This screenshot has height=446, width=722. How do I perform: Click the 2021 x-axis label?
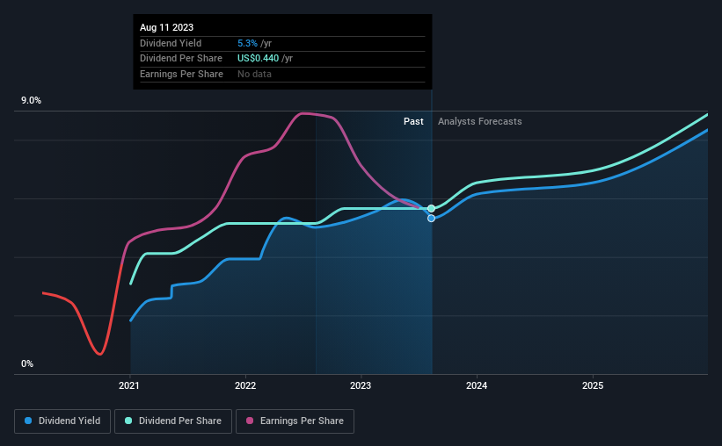[129, 385]
